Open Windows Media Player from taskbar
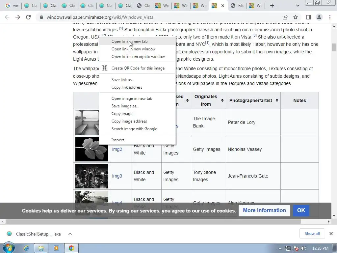 (x=56, y=248)
